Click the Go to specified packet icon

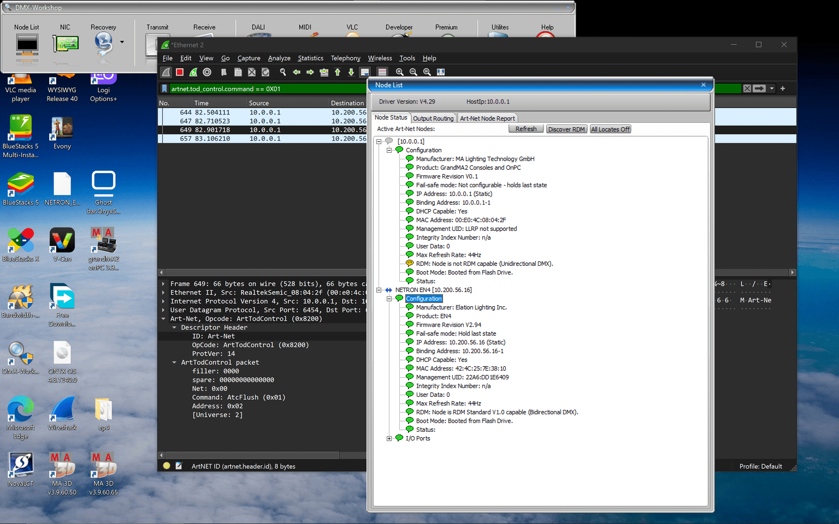pyautogui.click(x=324, y=72)
